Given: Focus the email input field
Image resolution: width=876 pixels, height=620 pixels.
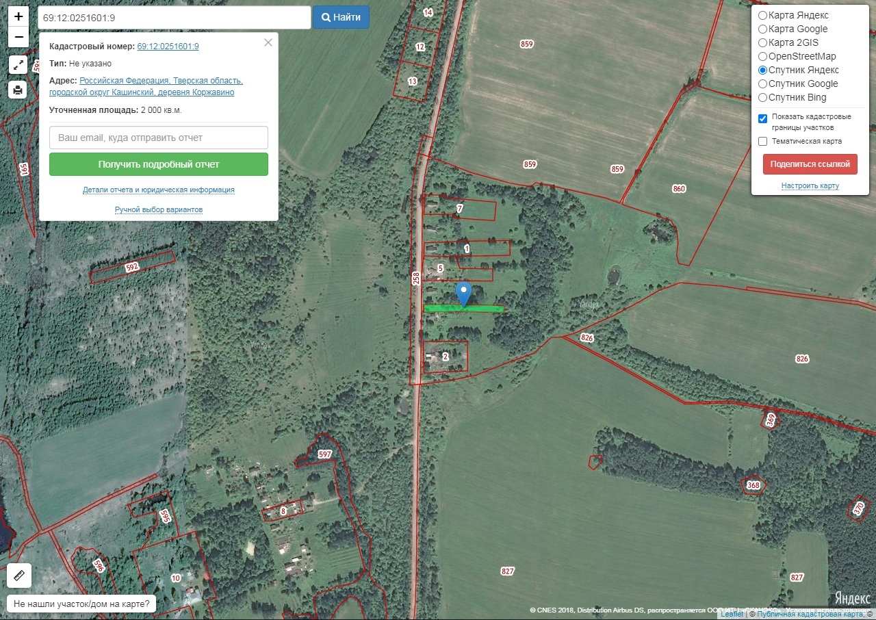Looking at the screenshot, I should point(159,138).
